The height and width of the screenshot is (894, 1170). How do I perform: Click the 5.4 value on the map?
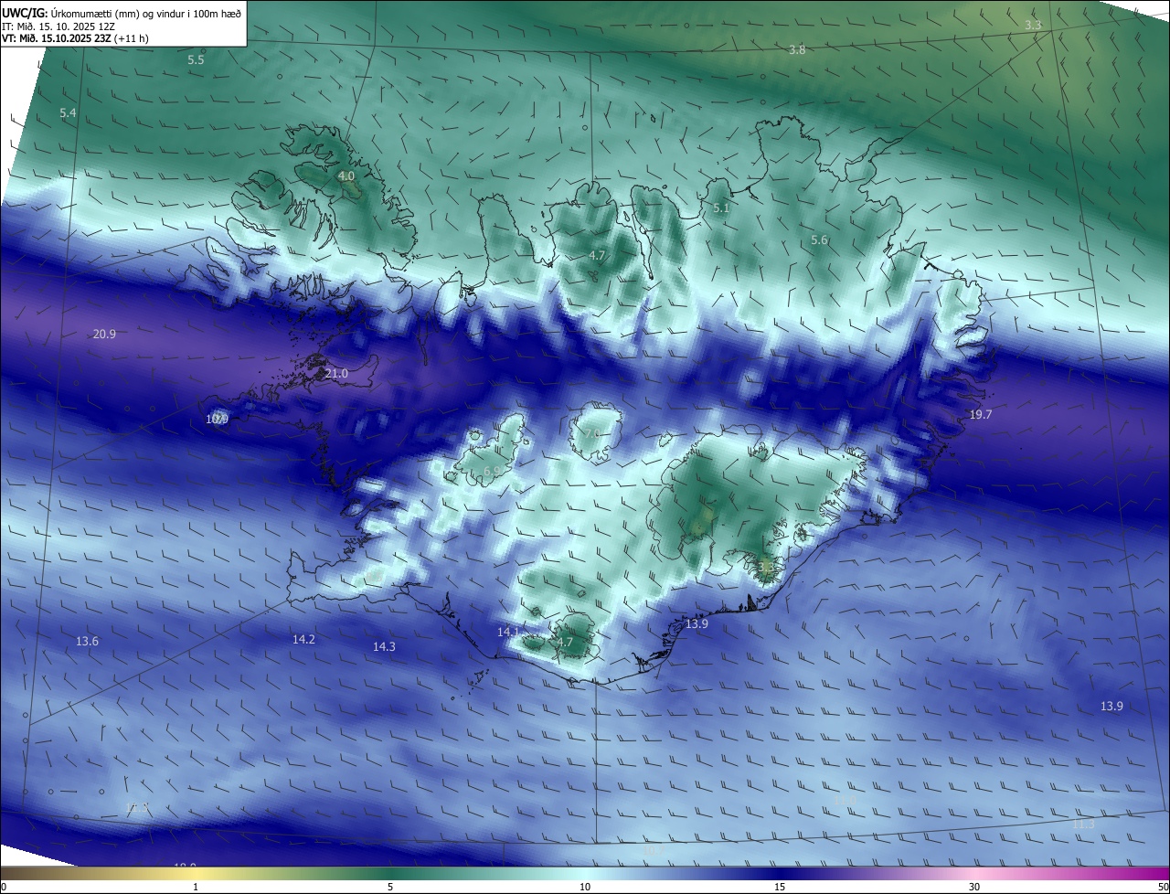point(68,112)
